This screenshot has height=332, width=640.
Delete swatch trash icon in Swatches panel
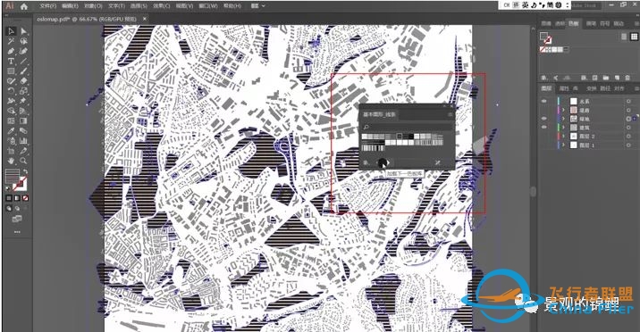[x=627, y=78]
